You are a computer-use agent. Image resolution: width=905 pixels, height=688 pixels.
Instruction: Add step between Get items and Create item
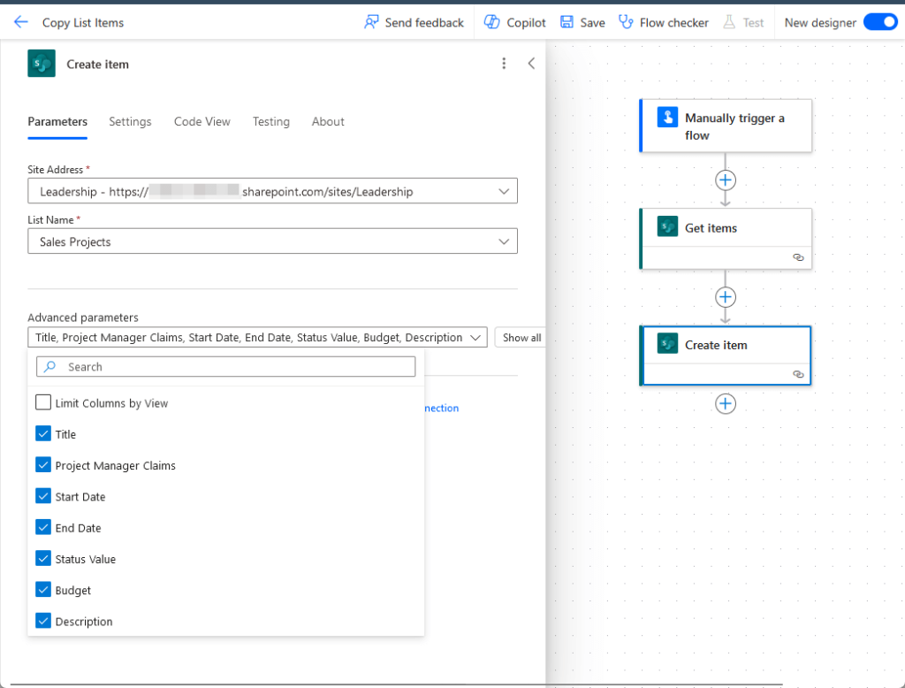(x=726, y=297)
